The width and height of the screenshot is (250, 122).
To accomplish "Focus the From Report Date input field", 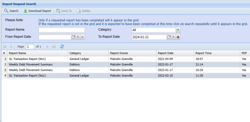I will coord(55,37).
